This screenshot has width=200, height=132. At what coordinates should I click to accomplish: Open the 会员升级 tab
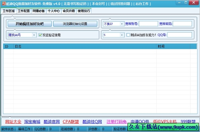[69, 11]
